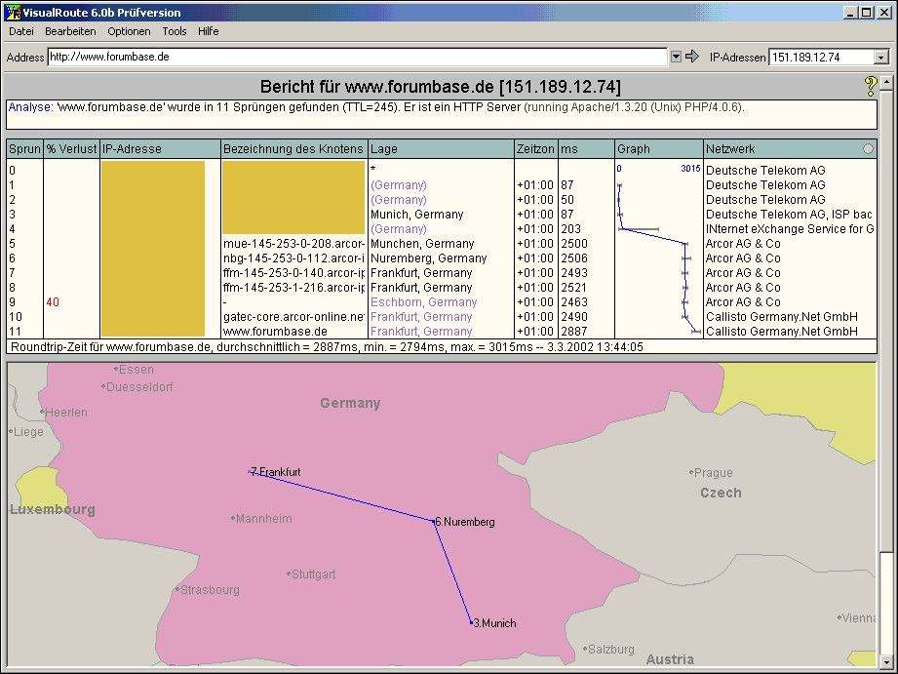Image resolution: width=898 pixels, height=674 pixels.
Task: Click the Prague city label on the map
Action: (x=712, y=473)
